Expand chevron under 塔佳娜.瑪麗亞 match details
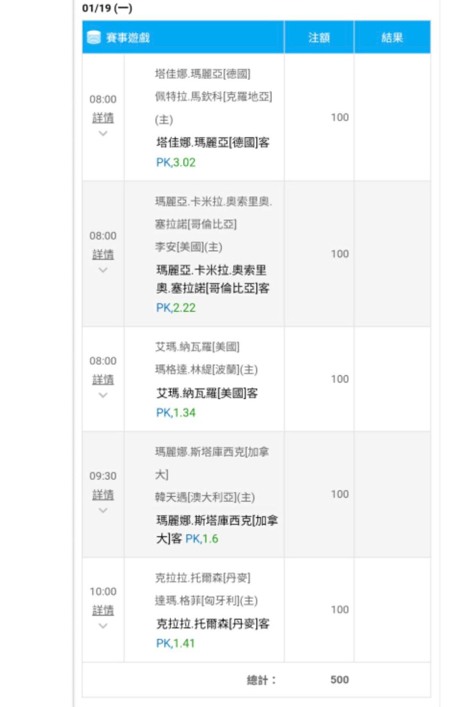Image resolution: width=454 pixels, height=707 pixels. click(103, 134)
